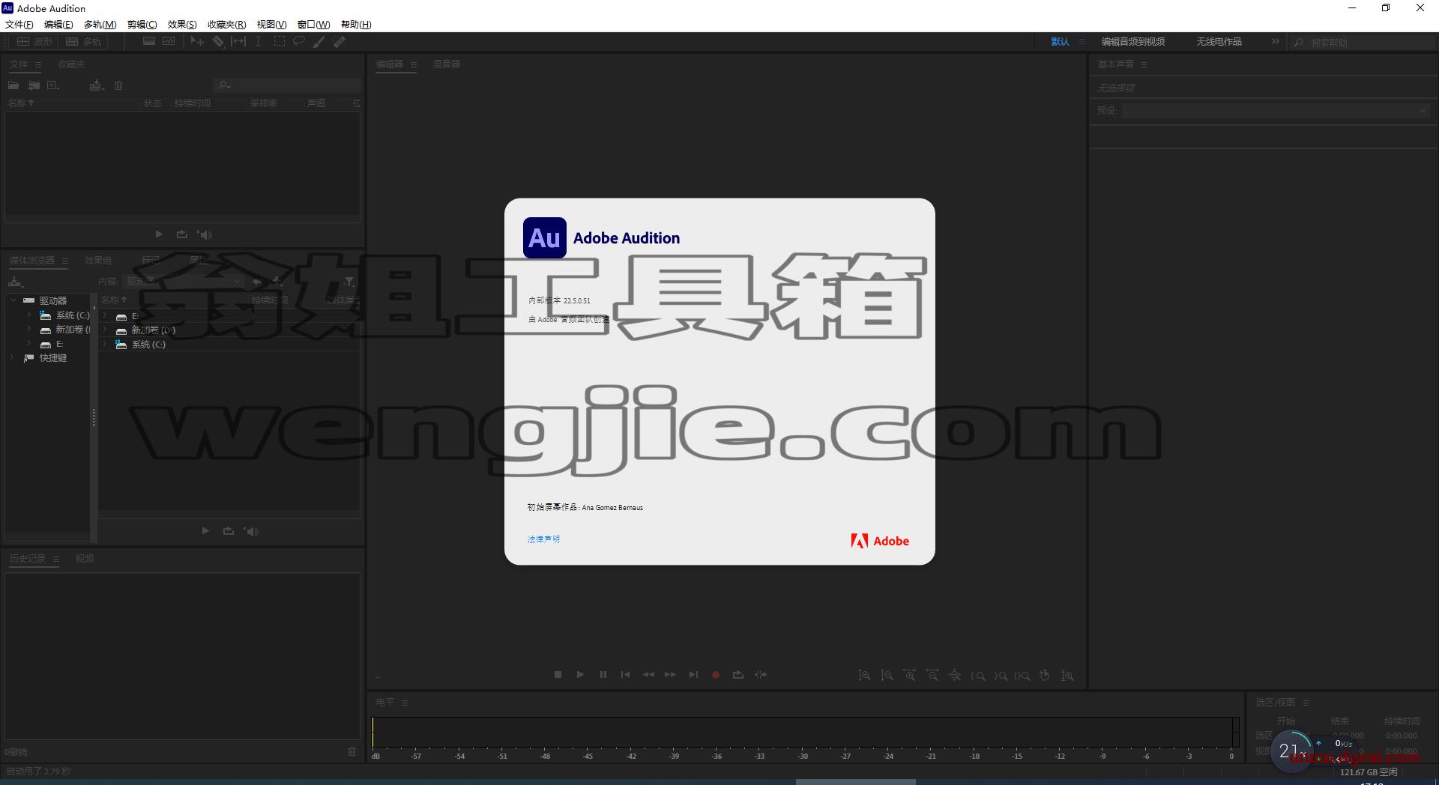Image resolution: width=1439 pixels, height=785 pixels.
Task: Select the Spot Healing Brush tool
Action: click(340, 42)
